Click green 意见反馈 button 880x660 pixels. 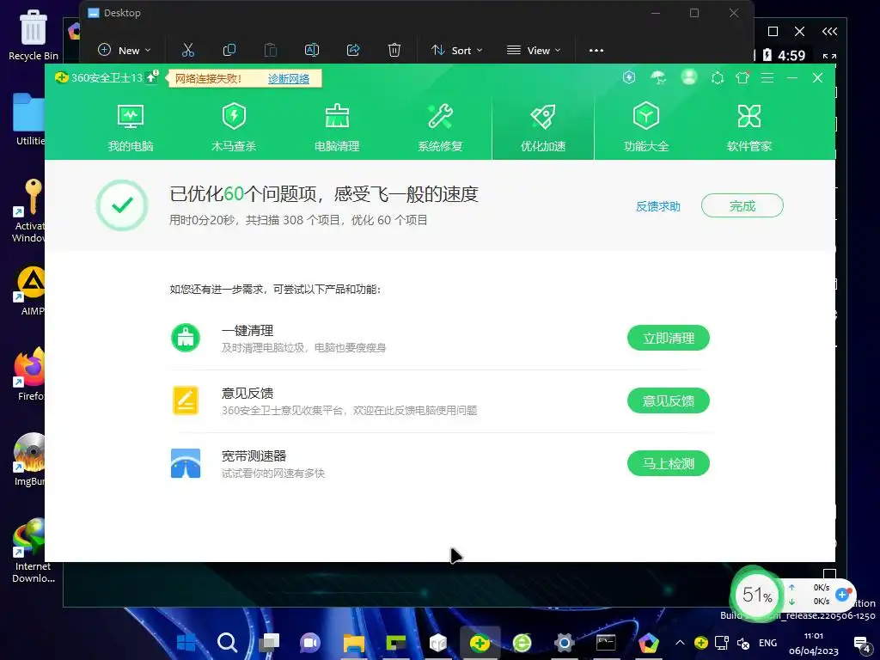(x=669, y=400)
